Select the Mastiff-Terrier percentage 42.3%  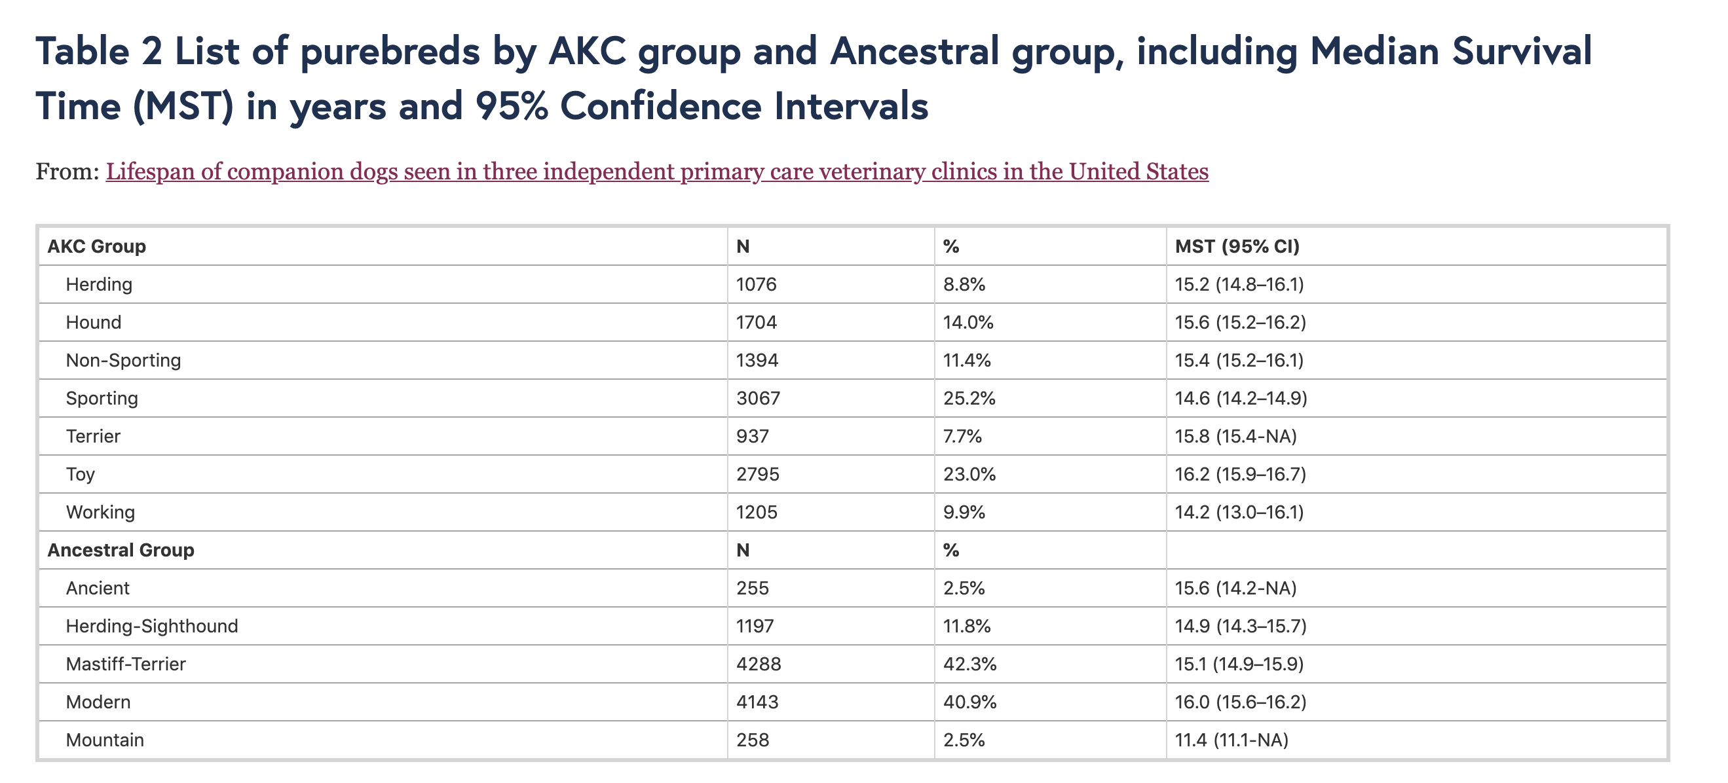coord(969,664)
